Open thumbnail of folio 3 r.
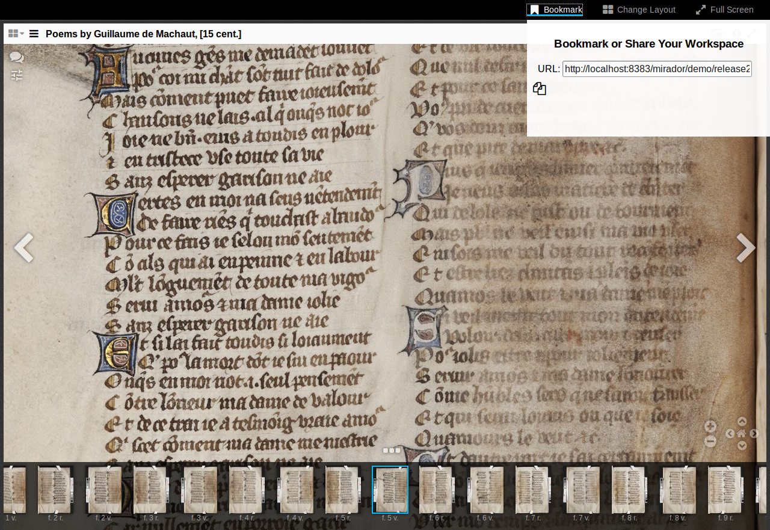 tap(151, 490)
